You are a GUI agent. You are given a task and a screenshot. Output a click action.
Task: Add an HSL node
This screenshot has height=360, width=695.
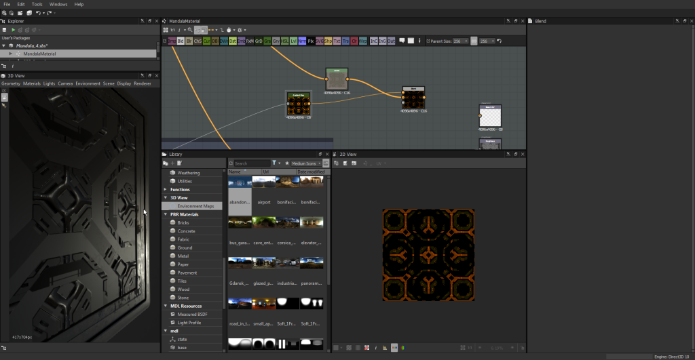click(x=284, y=41)
